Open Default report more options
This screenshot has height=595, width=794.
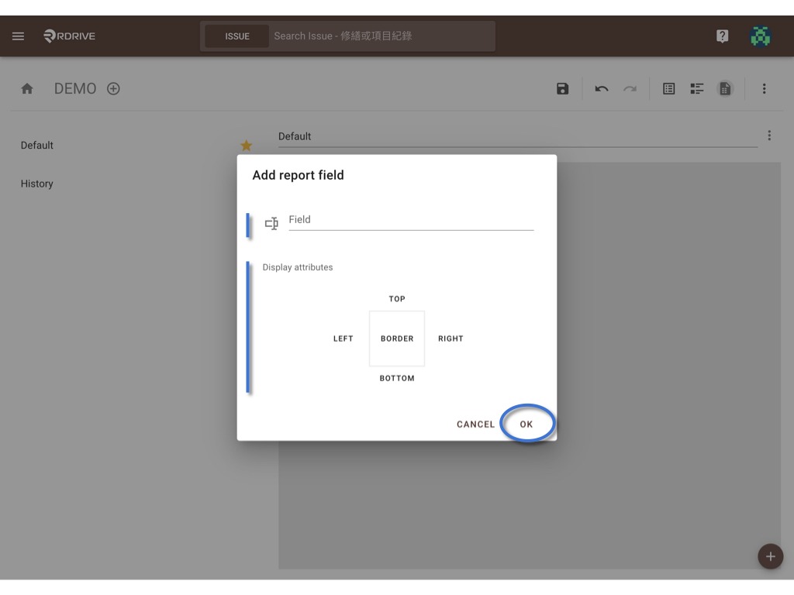click(x=769, y=136)
